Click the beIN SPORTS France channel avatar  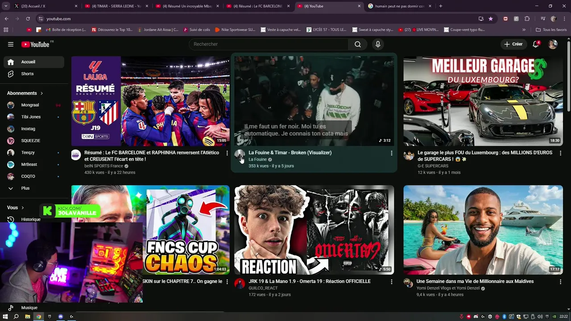pyautogui.click(x=76, y=155)
